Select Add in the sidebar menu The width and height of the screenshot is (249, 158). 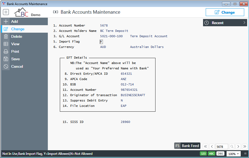click(x=25, y=21)
